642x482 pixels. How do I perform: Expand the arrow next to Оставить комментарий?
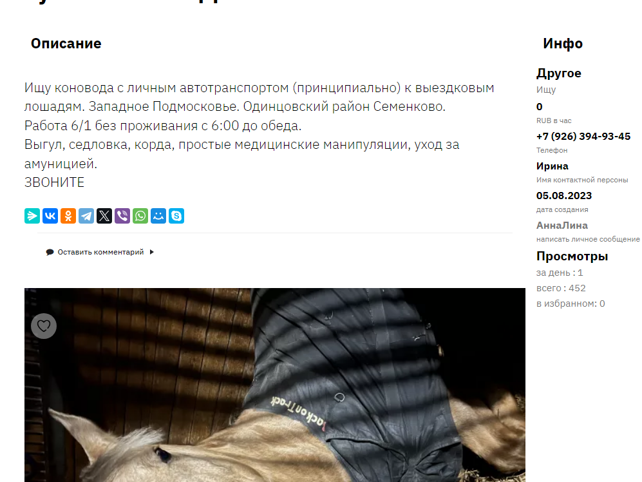click(152, 252)
